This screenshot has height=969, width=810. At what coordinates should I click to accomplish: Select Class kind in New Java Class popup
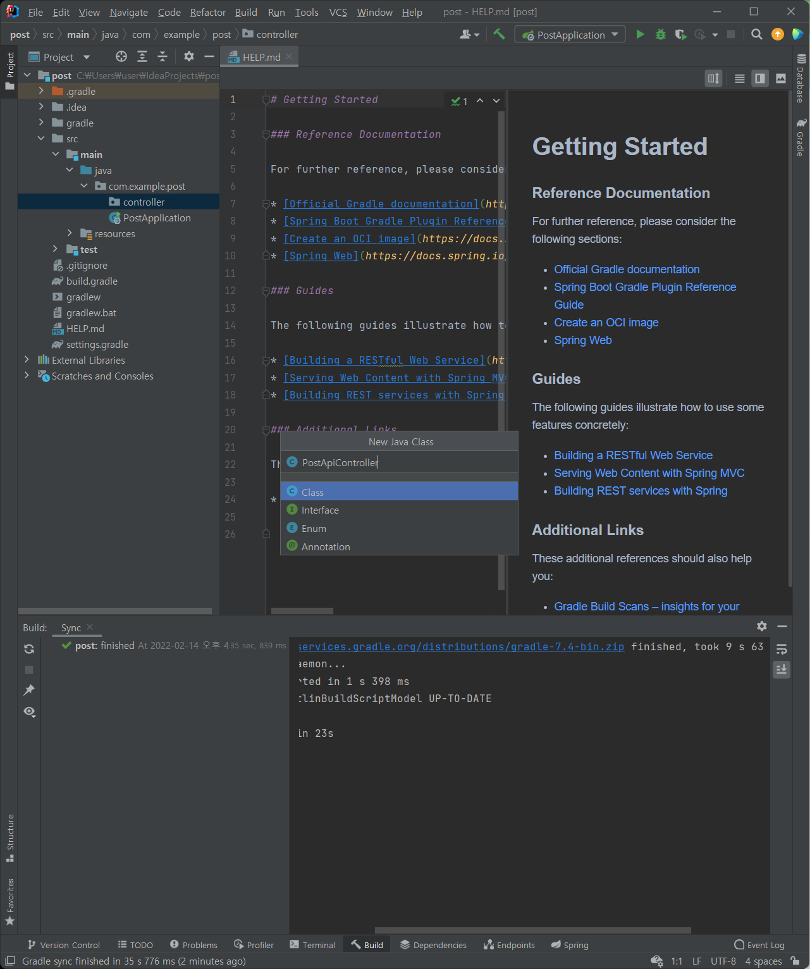(x=399, y=491)
